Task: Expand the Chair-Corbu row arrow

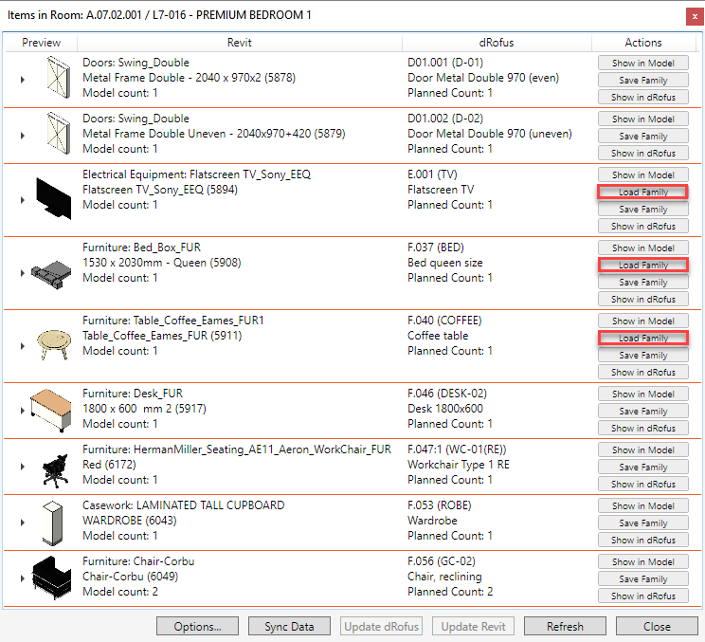Action: (x=23, y=578)
